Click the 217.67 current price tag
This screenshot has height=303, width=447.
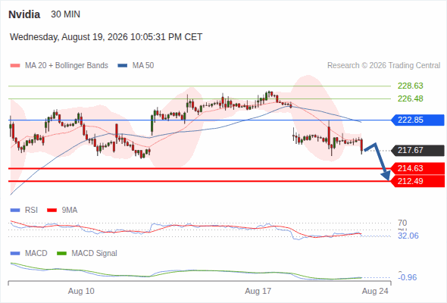417,150
